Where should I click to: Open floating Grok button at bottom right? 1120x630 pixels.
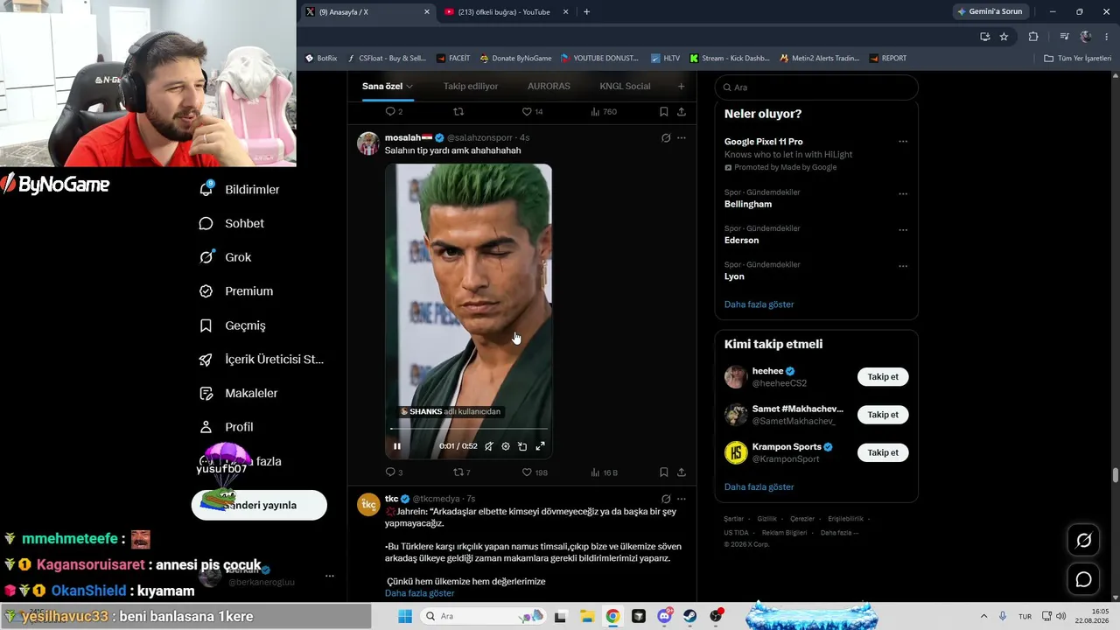[x=1083, y=541]
